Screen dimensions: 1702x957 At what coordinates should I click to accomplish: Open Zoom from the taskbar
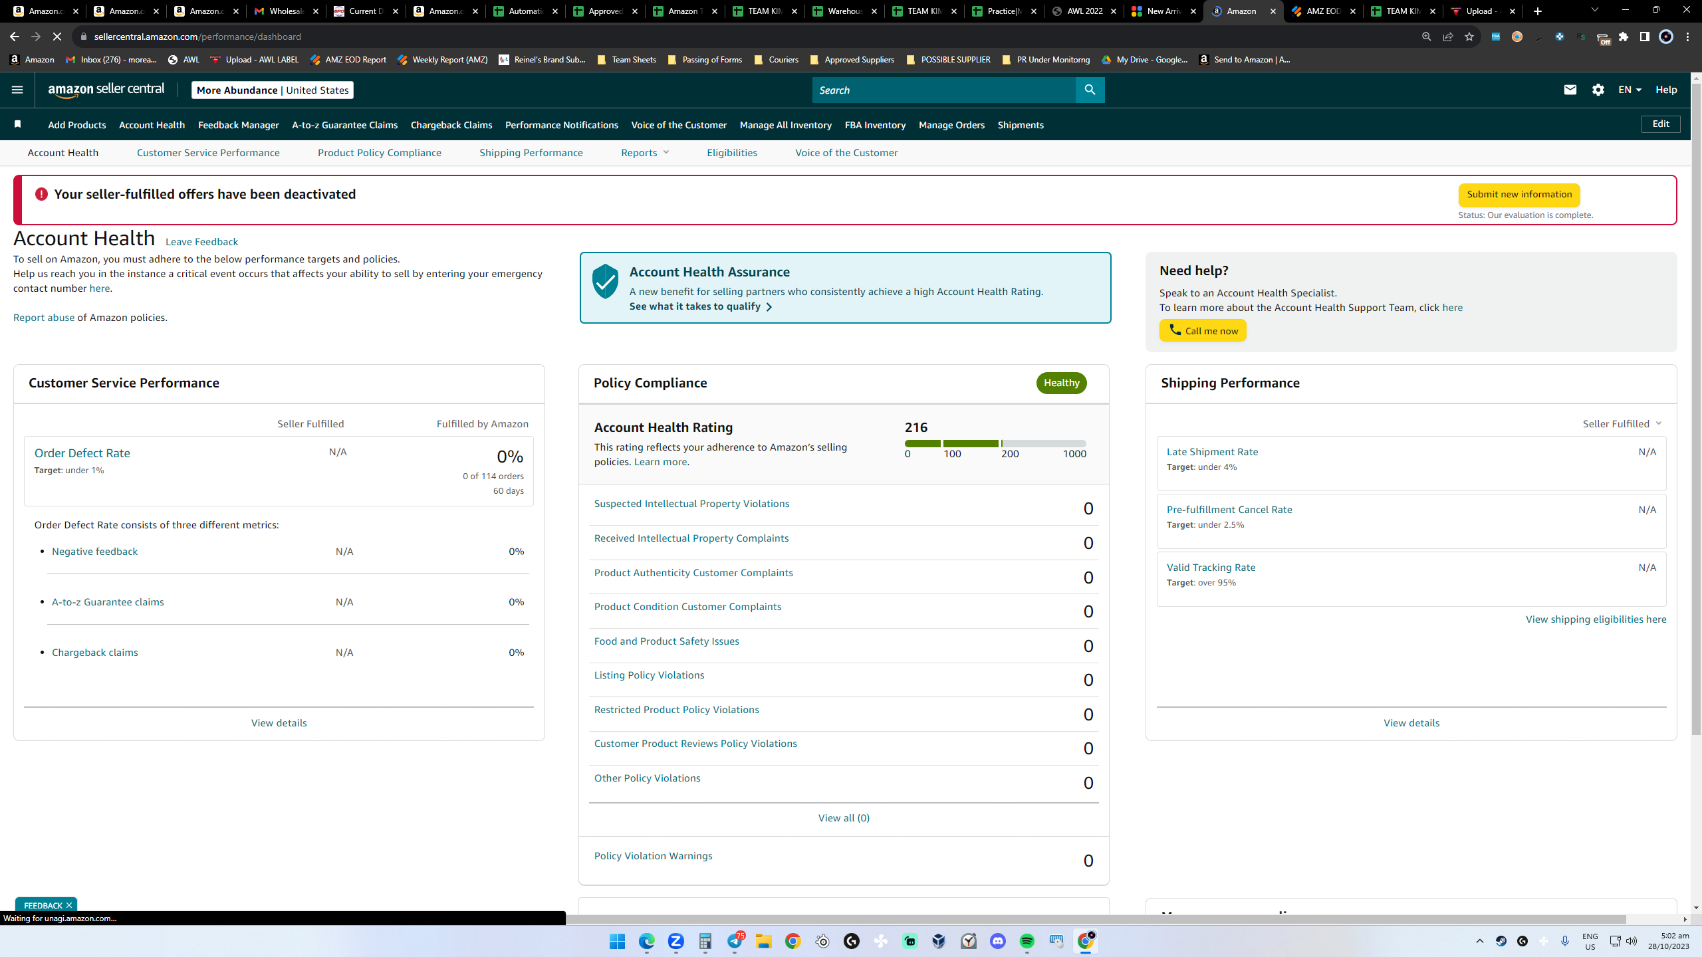tap(675, 941)
